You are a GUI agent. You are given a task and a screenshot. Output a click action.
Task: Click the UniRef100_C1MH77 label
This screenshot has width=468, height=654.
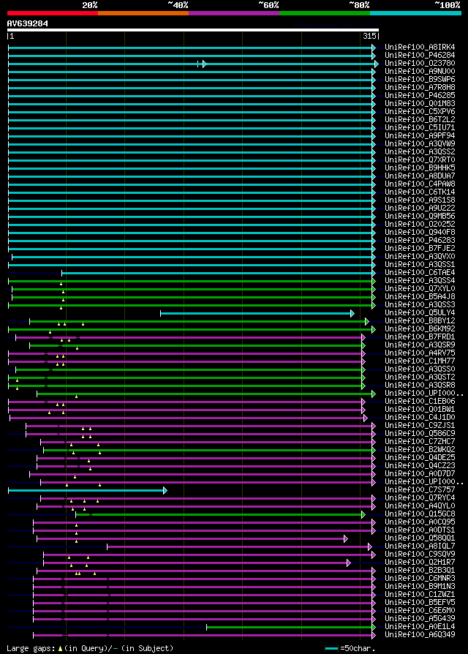click(x=420, y=361)
